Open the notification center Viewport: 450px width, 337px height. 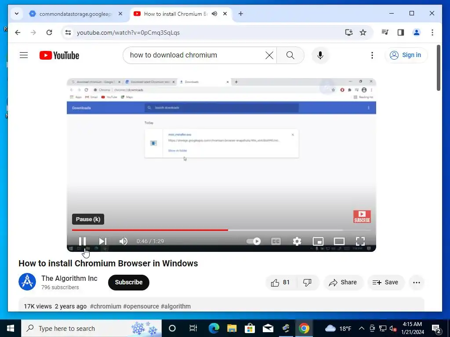pos(437,328)
